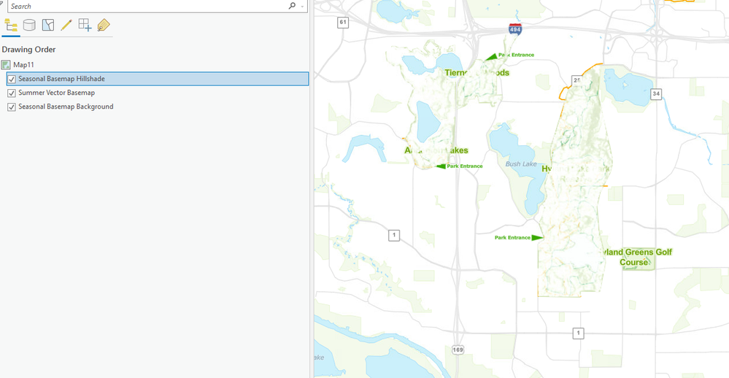729x378 pixels.
Task: Click the Map11 map icon
Action: 6,65
